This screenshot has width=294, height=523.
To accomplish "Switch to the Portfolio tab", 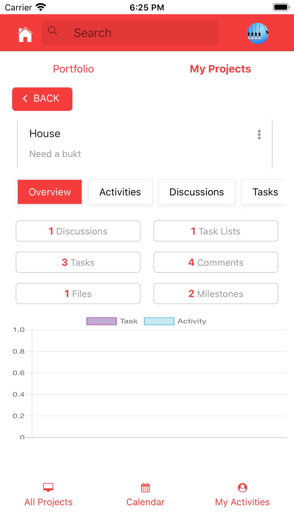I will [73, 69].
